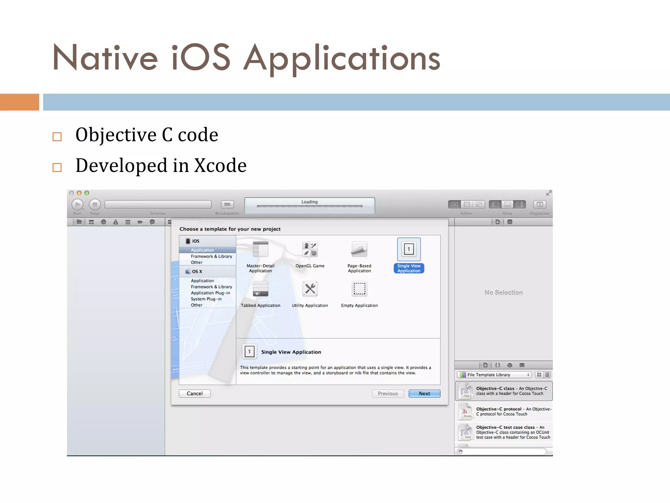The image size is (670, 503).
Task: Show the Search navigator icon
Action: [103, 222]
